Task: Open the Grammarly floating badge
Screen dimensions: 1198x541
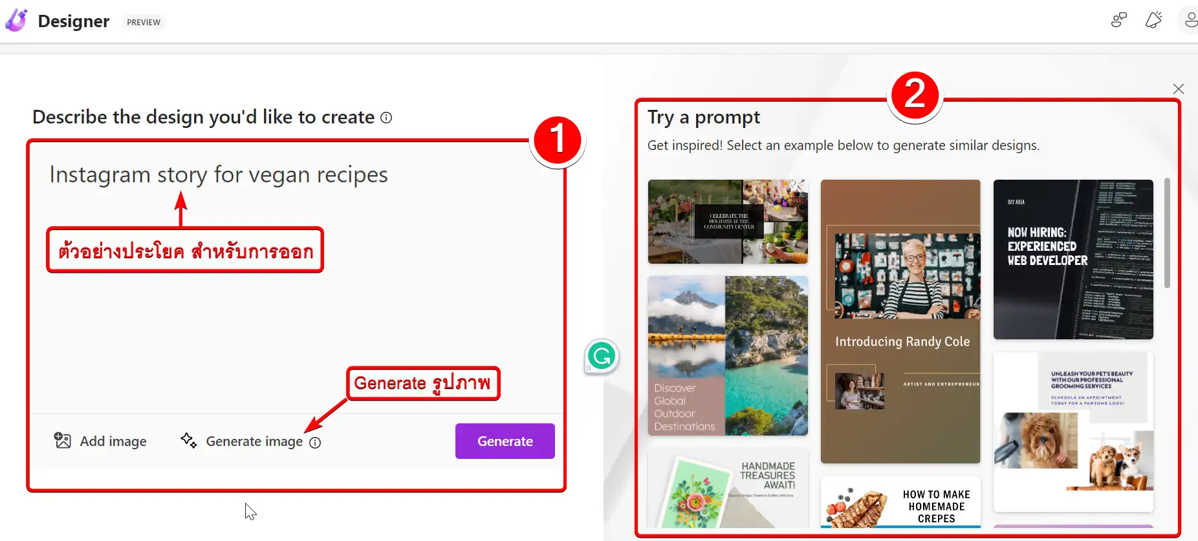Action: point(602,356)
